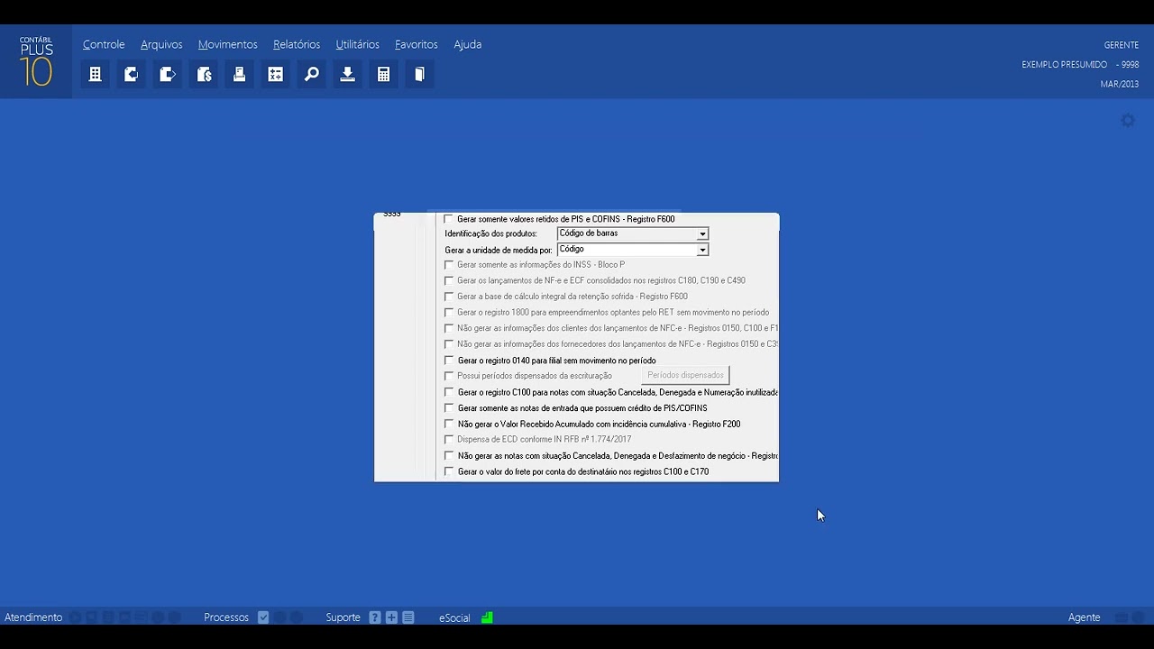Click the Processos status bar label

(226, 617)
